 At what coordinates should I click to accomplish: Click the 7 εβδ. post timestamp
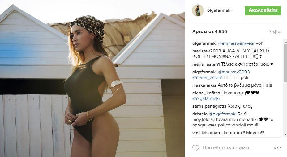tap(275, 31)
